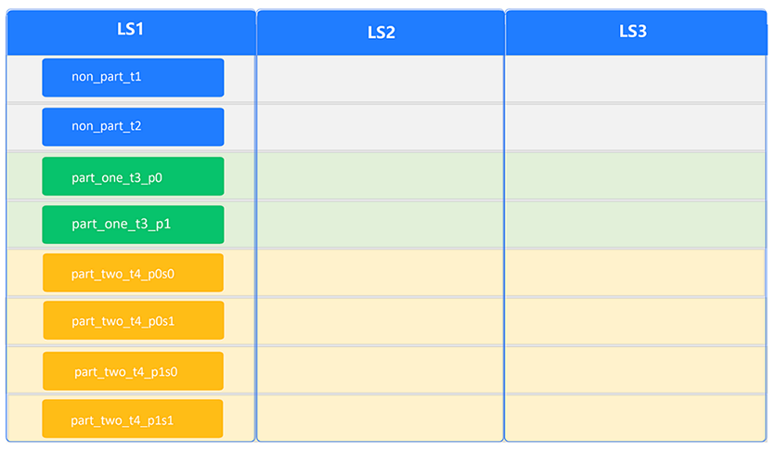Select the non_part_t1 table block
Screen dimensions: 775x452
pos(133,77)
